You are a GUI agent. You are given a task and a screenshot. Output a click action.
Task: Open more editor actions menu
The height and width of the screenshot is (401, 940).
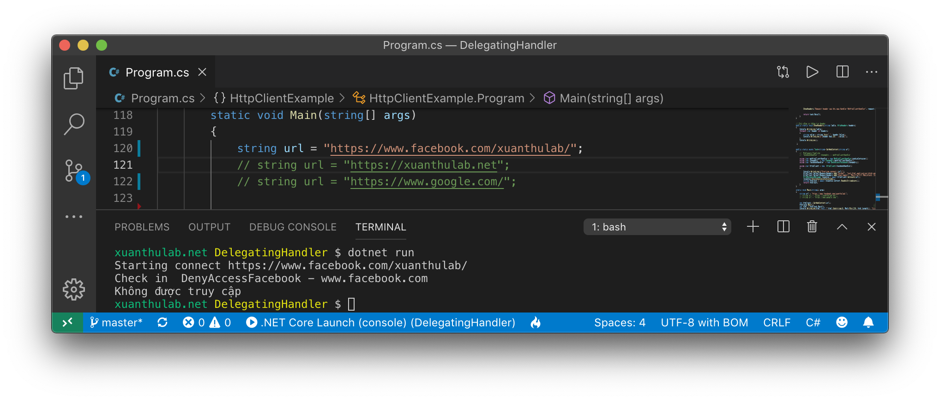click(872, 72)
